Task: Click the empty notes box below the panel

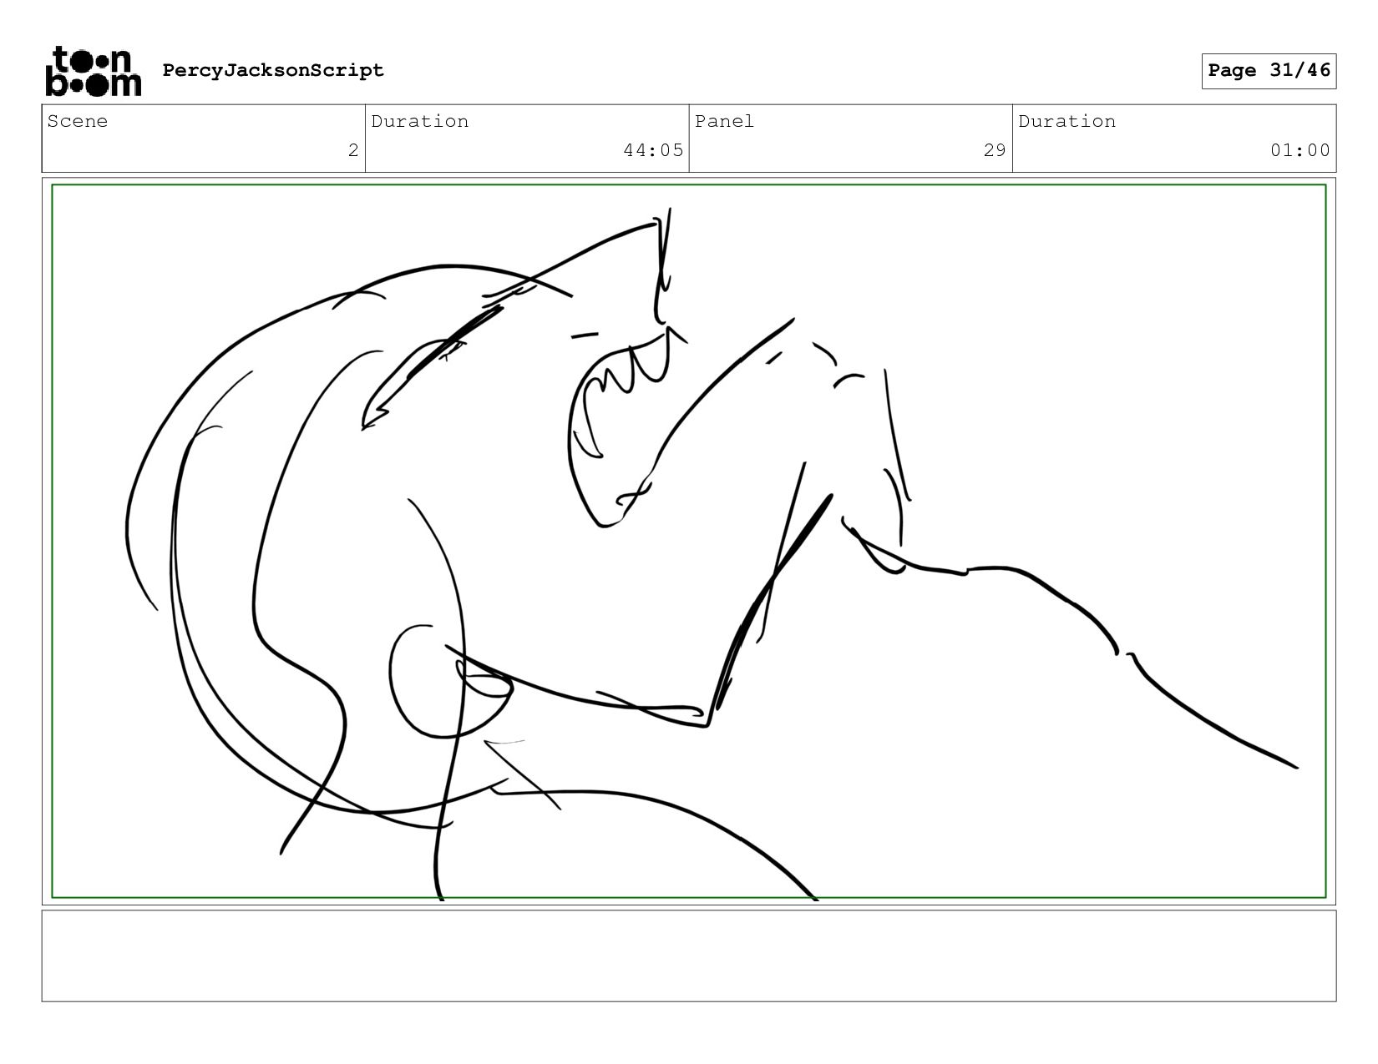Action: click(x=689, y=956)
